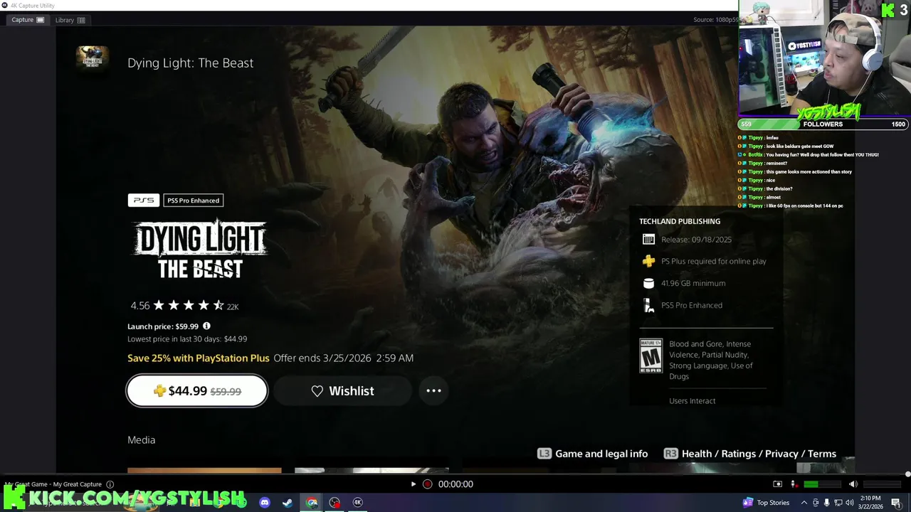Add Dying Light to Wishlist

click(x=342, y=390)
